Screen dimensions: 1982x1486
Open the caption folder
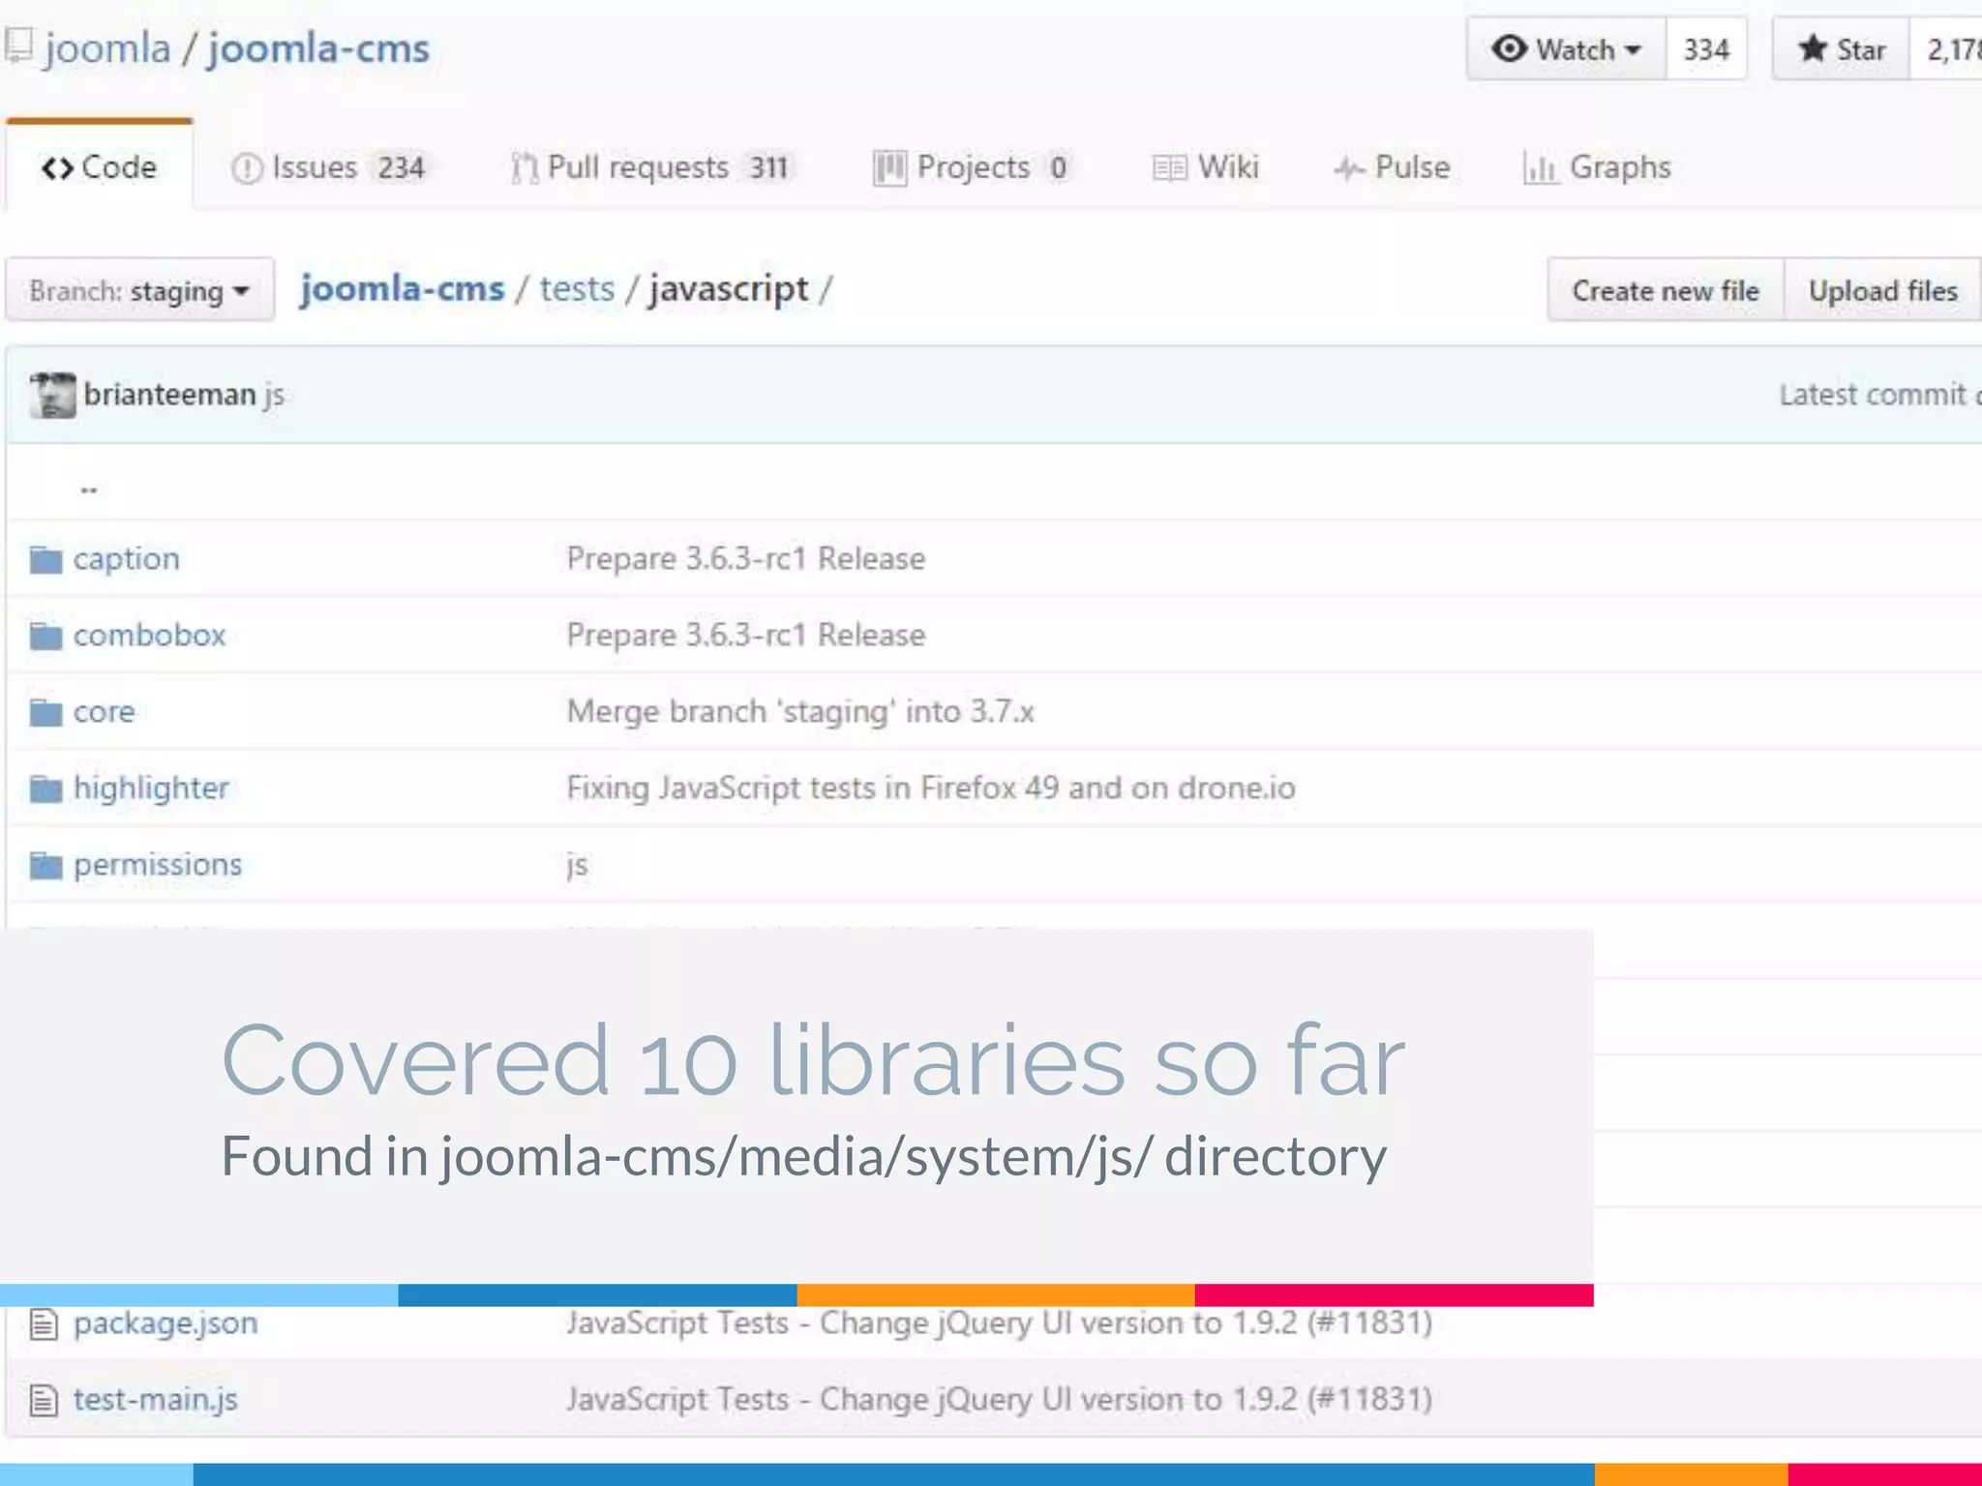(x=127, y=559)
